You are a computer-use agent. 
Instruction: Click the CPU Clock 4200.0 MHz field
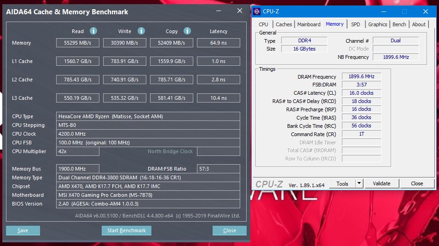pyautogui.click(x=148, y=134)
